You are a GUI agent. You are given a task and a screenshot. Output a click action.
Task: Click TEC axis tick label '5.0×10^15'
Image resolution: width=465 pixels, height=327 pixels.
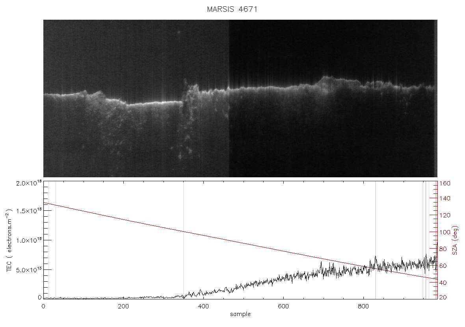point(29,269)
